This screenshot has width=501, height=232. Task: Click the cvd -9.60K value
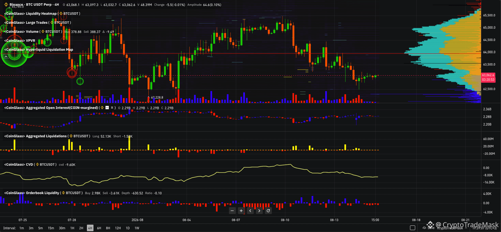tap(67, 165)
